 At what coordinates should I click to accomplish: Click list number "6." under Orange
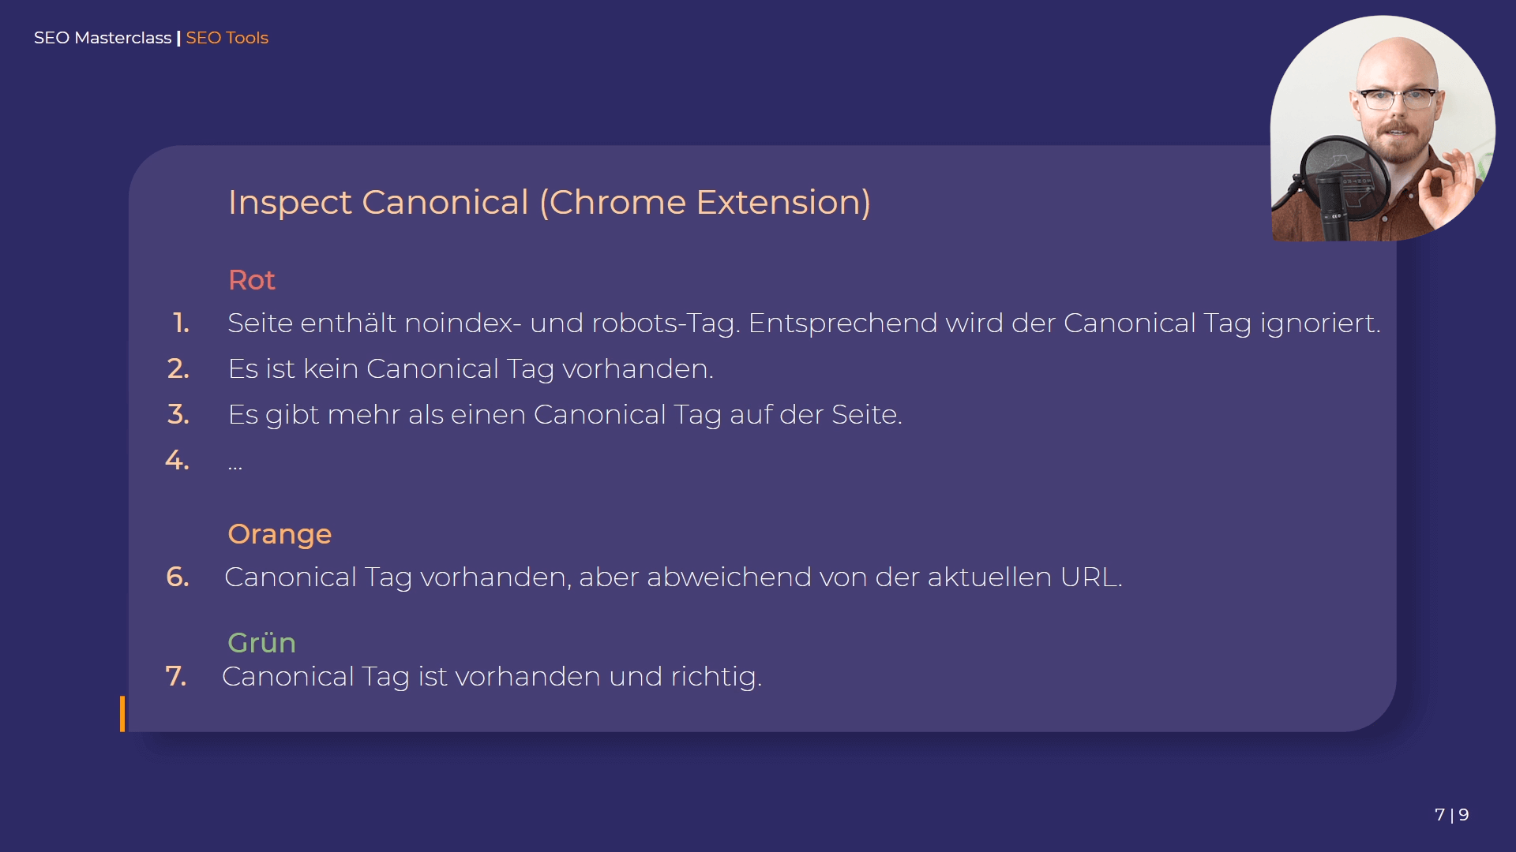[178, 577]
